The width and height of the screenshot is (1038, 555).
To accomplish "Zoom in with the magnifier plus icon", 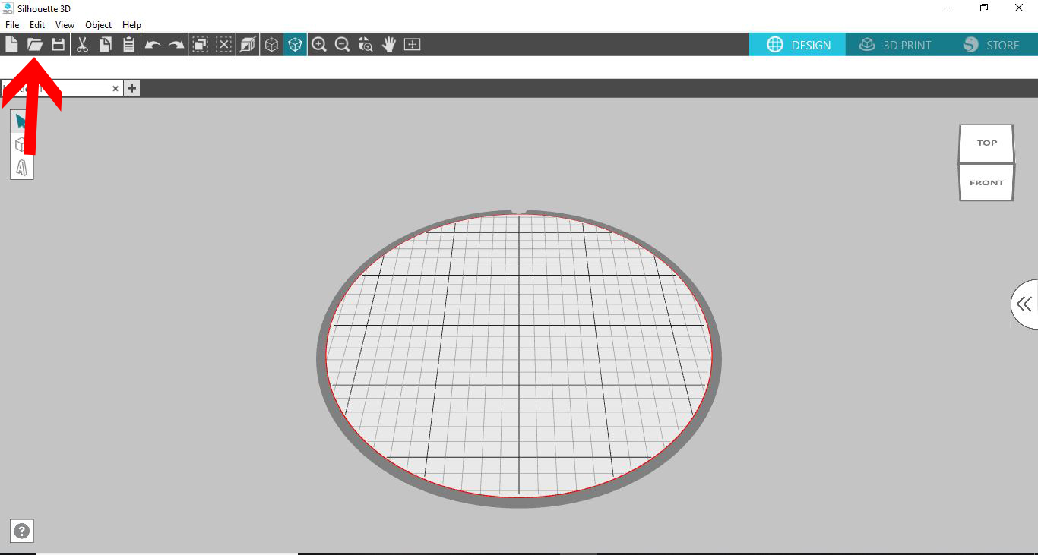I will click(319, 45).
